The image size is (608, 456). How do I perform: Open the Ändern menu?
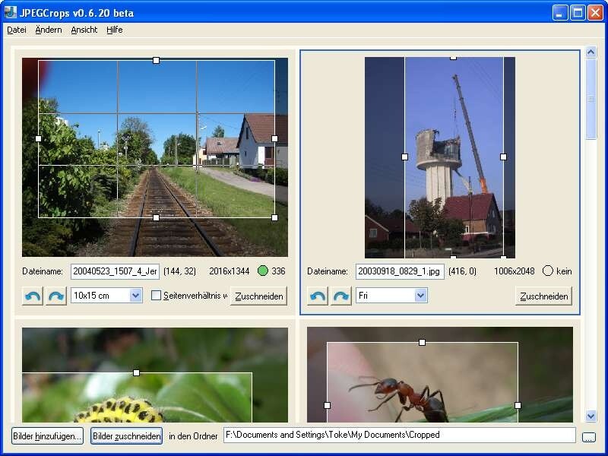49,30
